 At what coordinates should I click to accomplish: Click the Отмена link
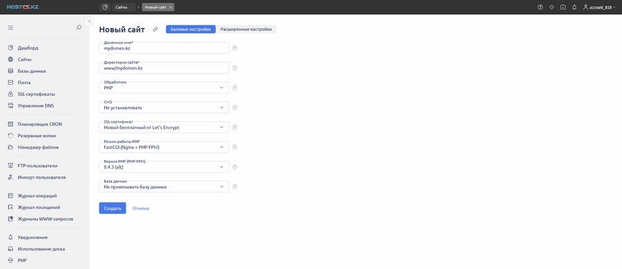(x=141, y=208)
